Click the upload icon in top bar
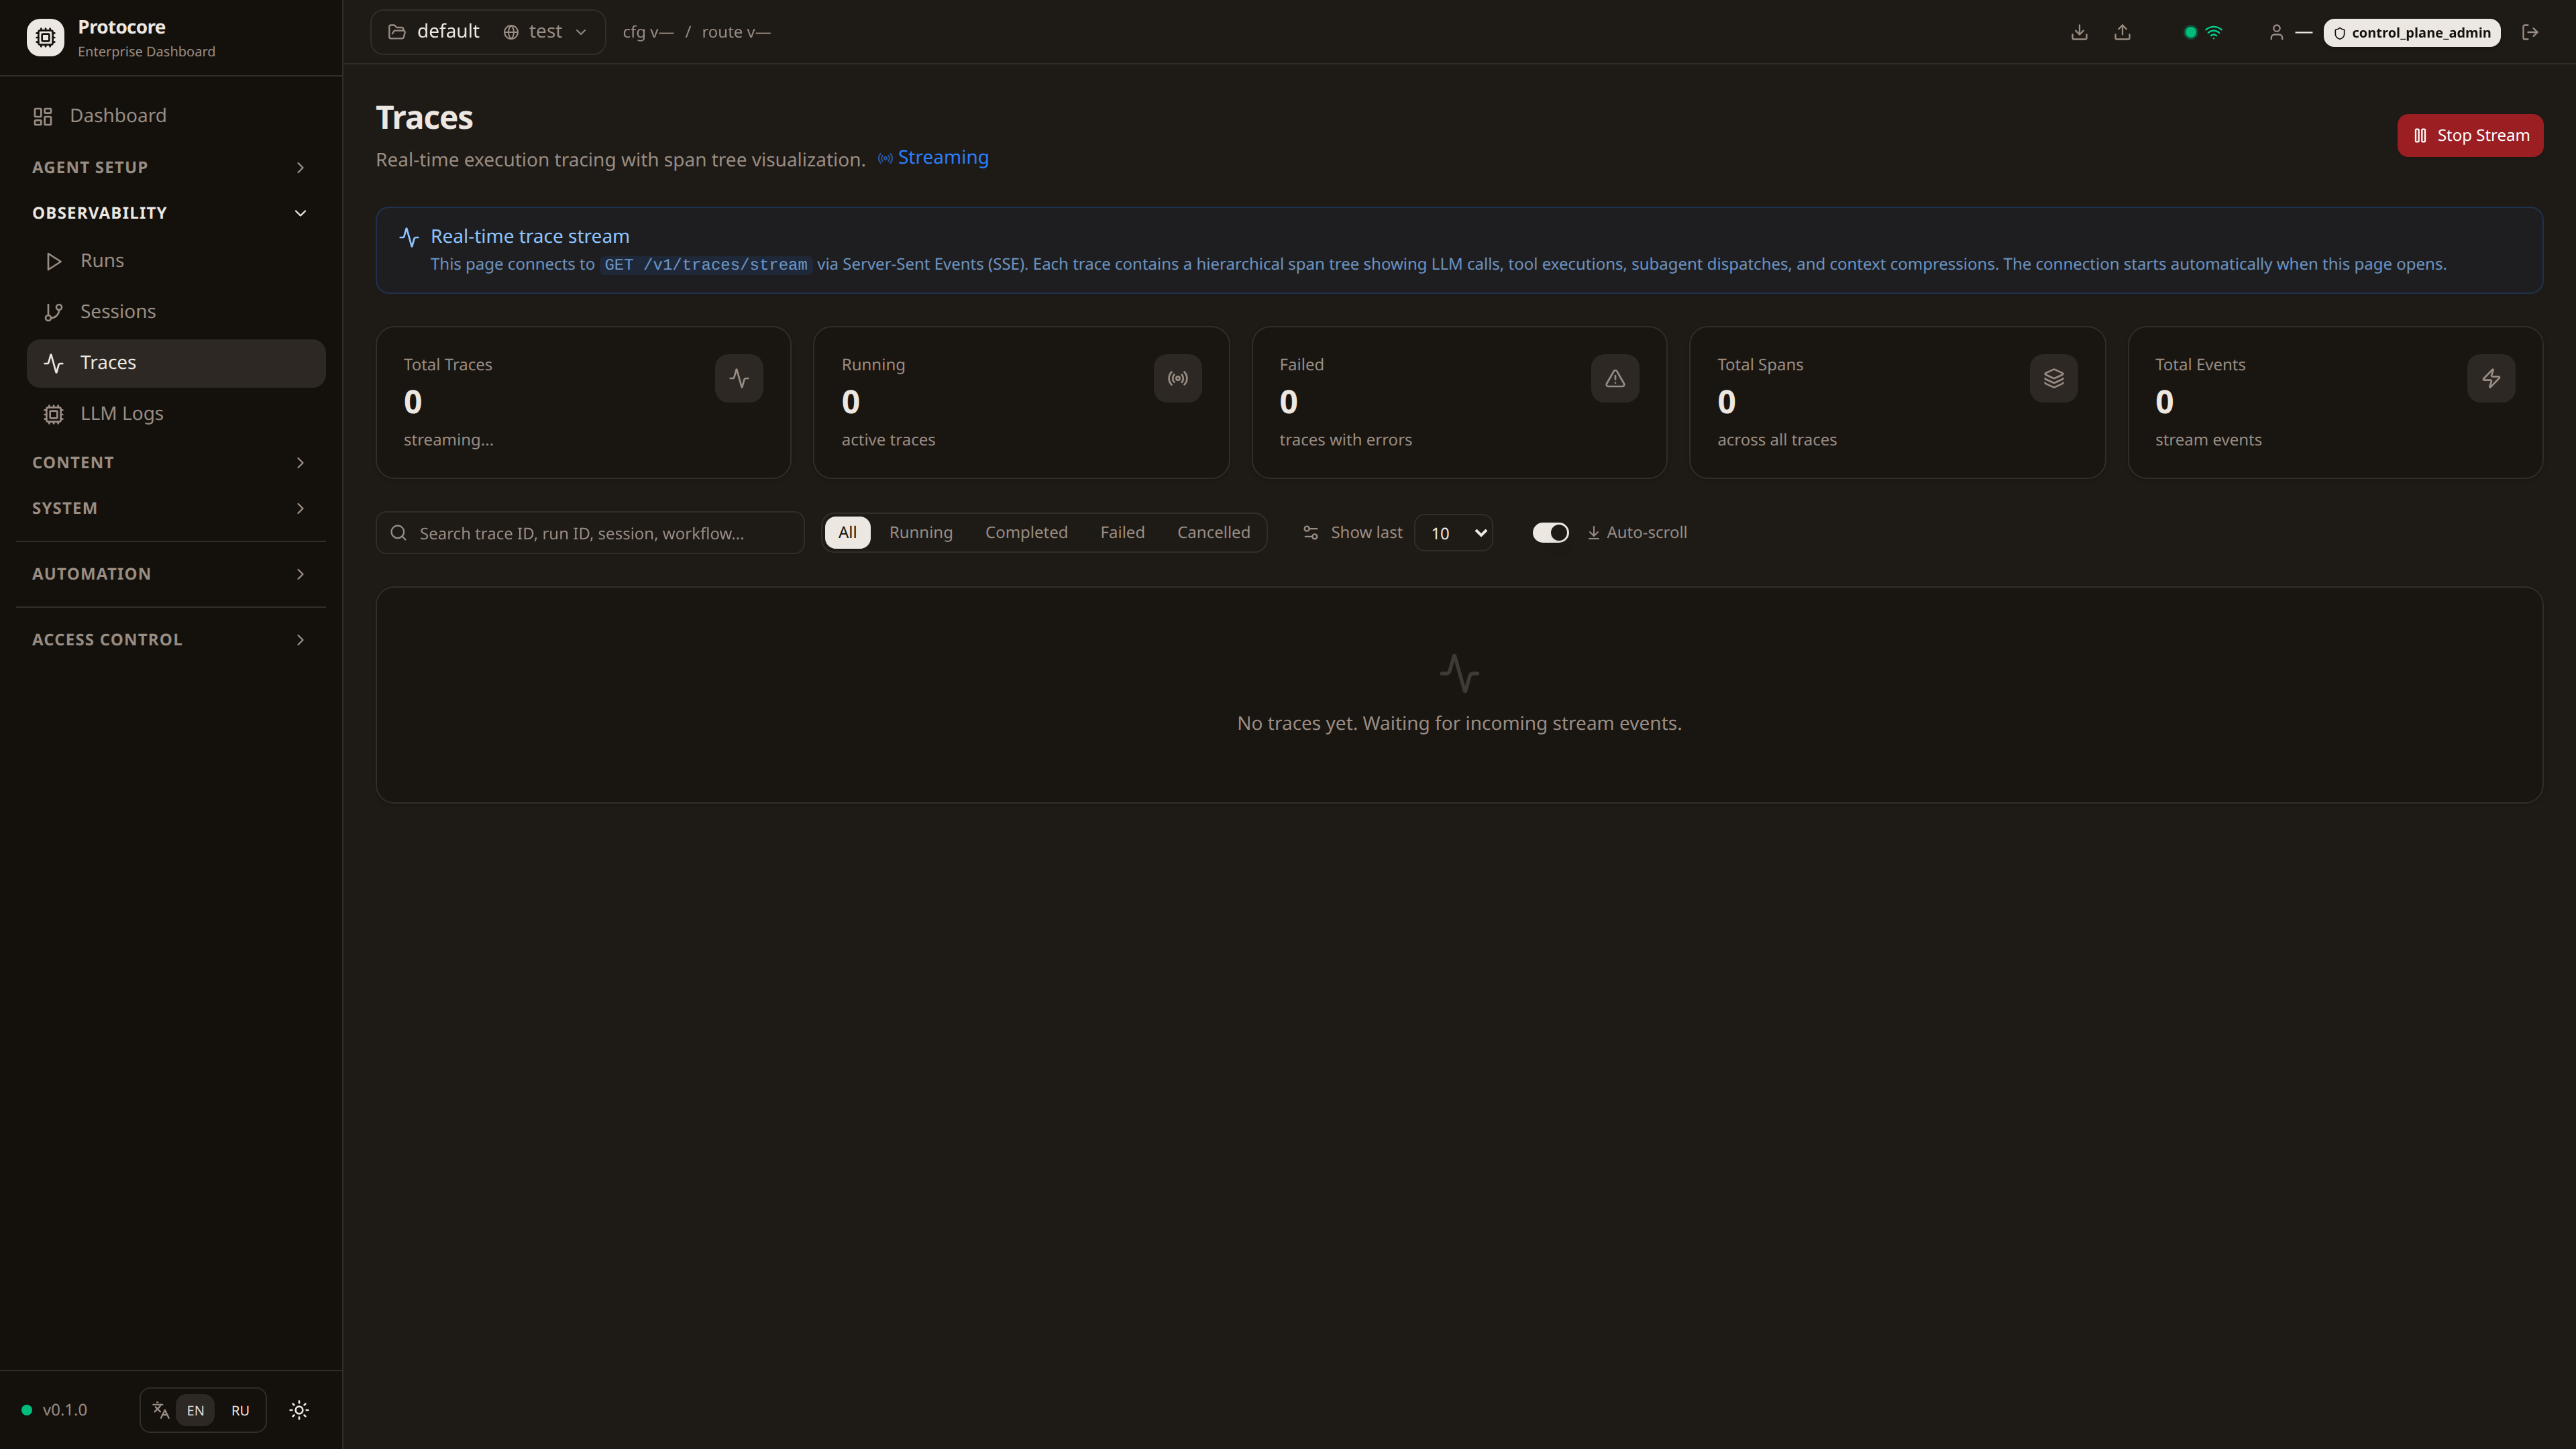2576x1449 pixels. point(2122,32)
